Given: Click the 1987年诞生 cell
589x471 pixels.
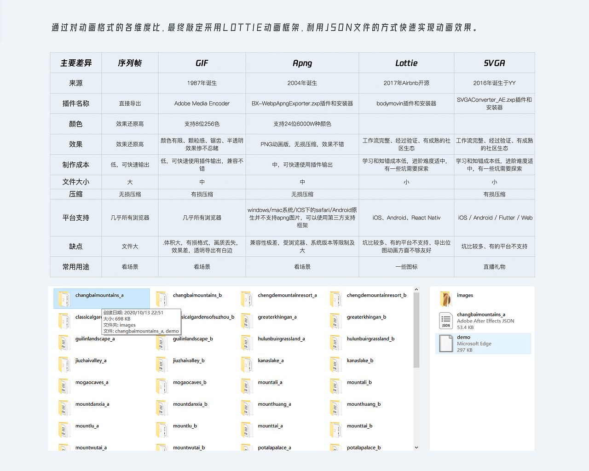Looking at the screenshot, I should tap(202, 83).
